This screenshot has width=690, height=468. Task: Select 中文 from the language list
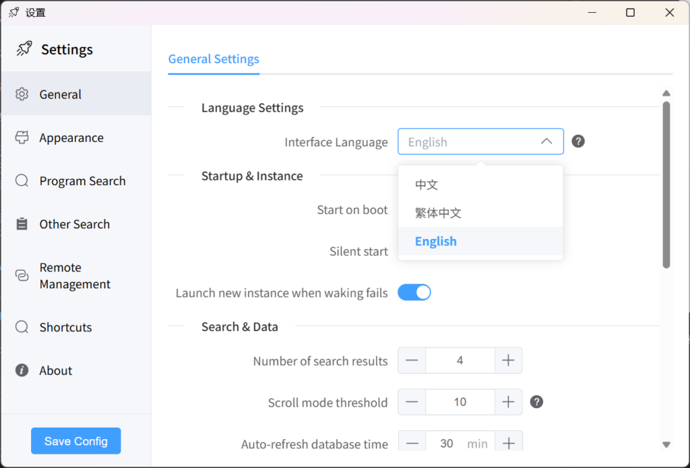tap(427, 185)
